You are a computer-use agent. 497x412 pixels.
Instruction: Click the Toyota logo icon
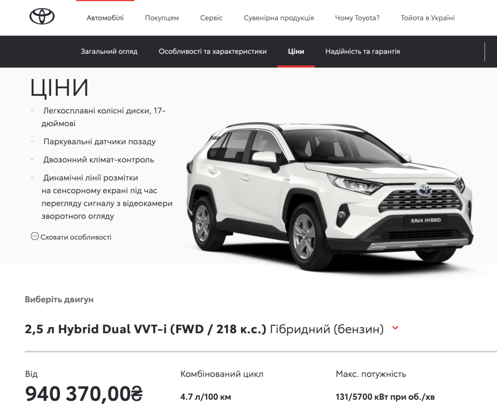point(42,17)
